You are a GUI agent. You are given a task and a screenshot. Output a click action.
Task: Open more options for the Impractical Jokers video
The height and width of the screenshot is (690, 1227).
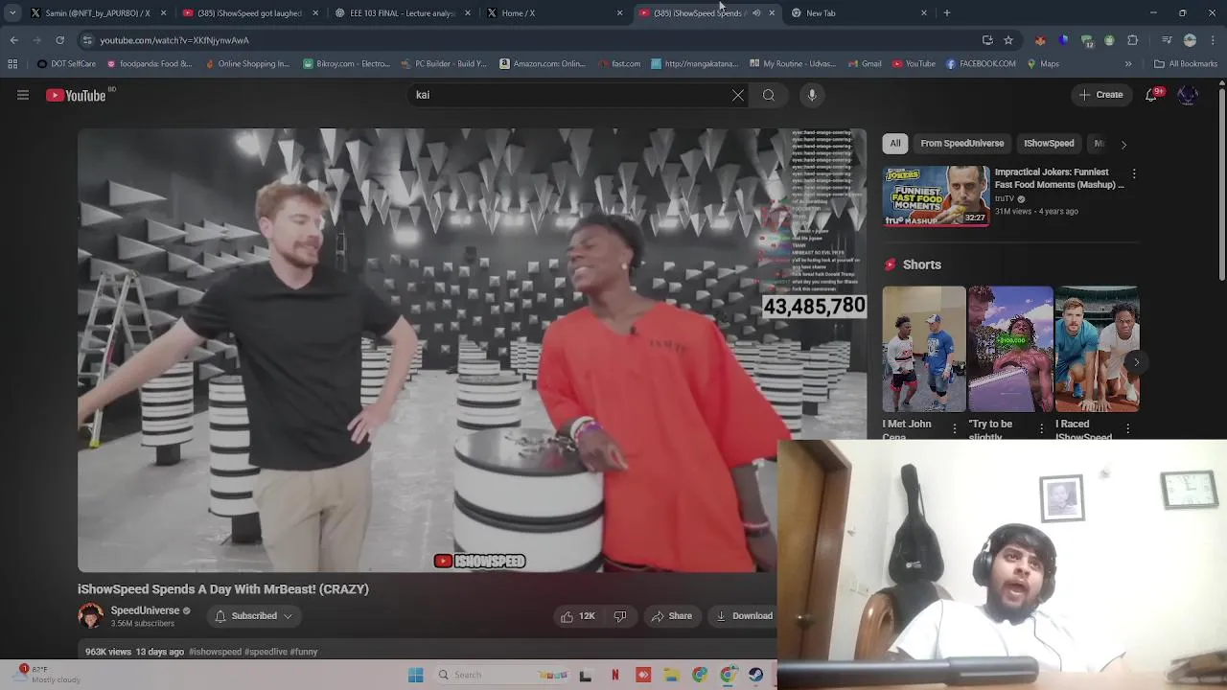[x=1134, y=173]
